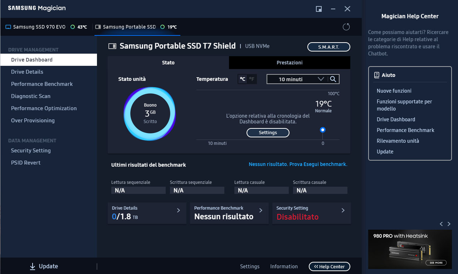Click SEE MORE on the 980 PRO banner
458x274 pixels.
(x=436, y=263)
